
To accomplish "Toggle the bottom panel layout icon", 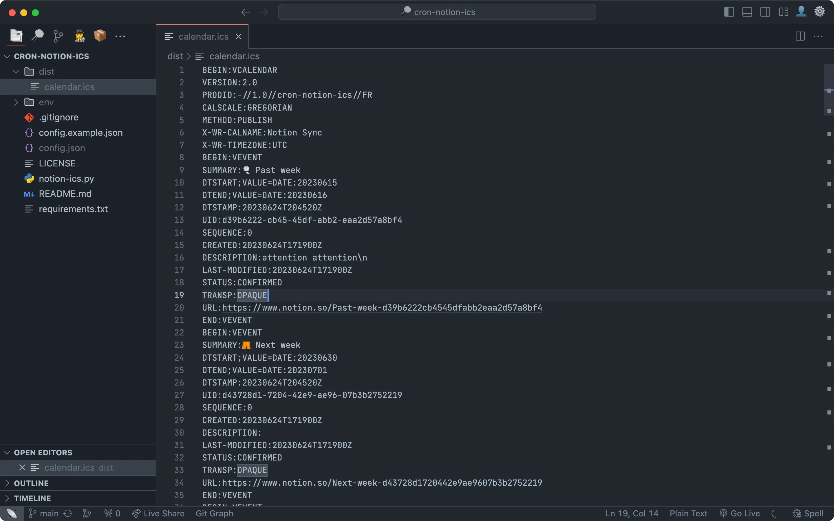I will click(x=747, y=12).
